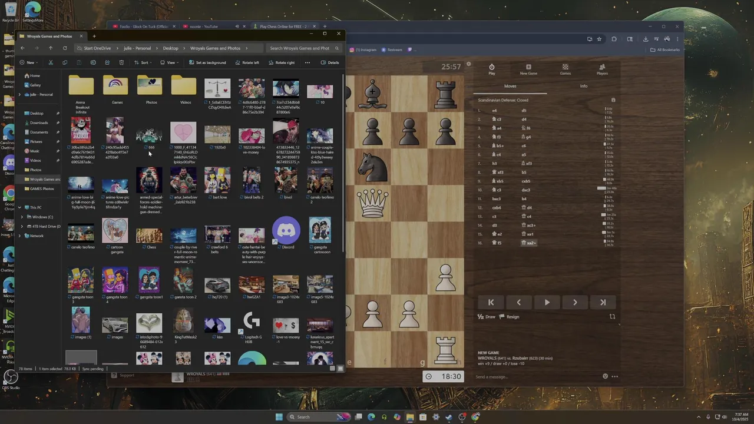Open Chrome extensions puzzle icon
Screen dimensions: 754x424
click(x=614, y=39)
